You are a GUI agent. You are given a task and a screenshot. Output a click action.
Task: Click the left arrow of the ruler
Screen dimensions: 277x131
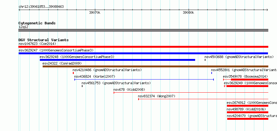pos(19,10)
